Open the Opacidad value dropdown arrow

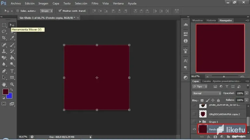click(x=247, y=93)
